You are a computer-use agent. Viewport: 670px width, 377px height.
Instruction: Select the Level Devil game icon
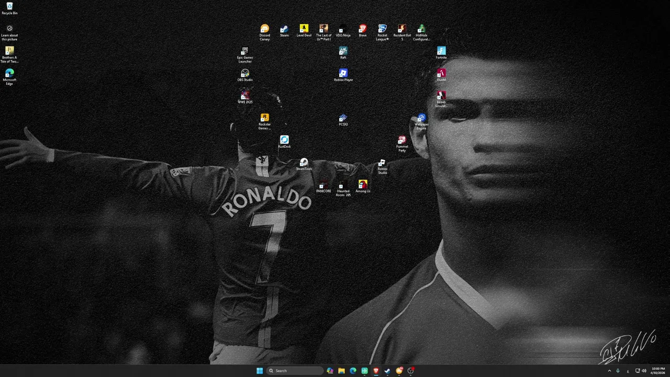pyautogui.click(x=304, y=31)
